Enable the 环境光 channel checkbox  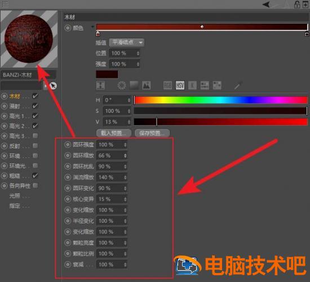pyautogui.click(x=35, y=166)
